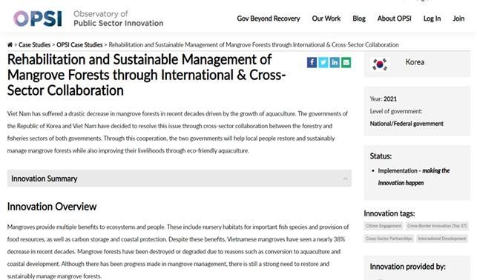Click Join in the top navigation
Viewport: 477px width, 280px height.
[x=458, y=19]
